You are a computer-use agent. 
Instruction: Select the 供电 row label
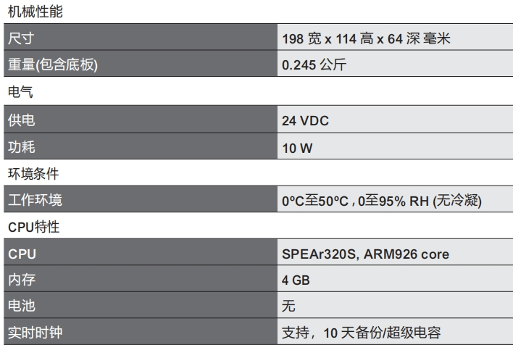pyautogui.click(x=21, y=120)
